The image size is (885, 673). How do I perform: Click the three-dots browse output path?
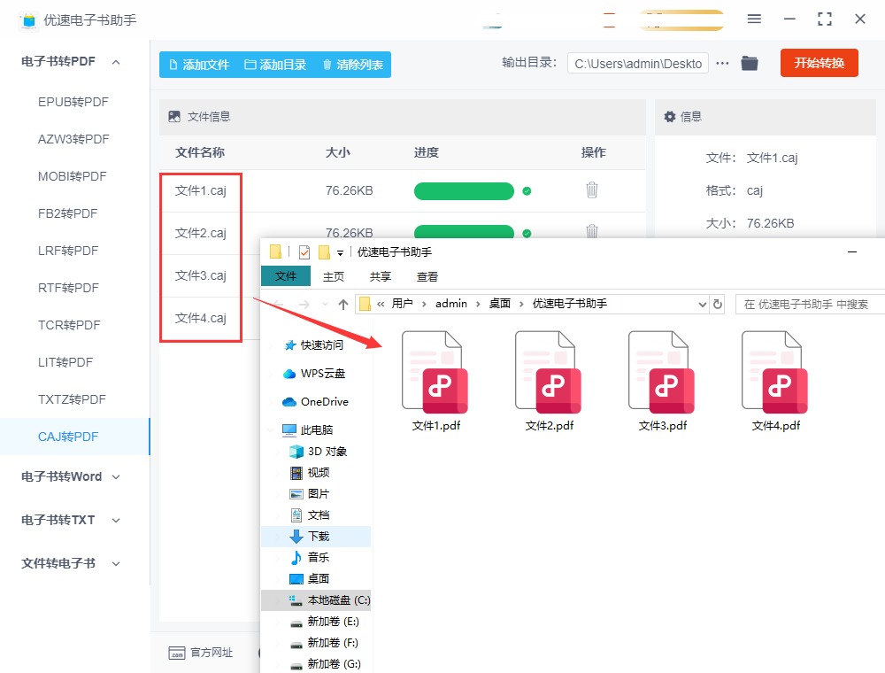722,63
